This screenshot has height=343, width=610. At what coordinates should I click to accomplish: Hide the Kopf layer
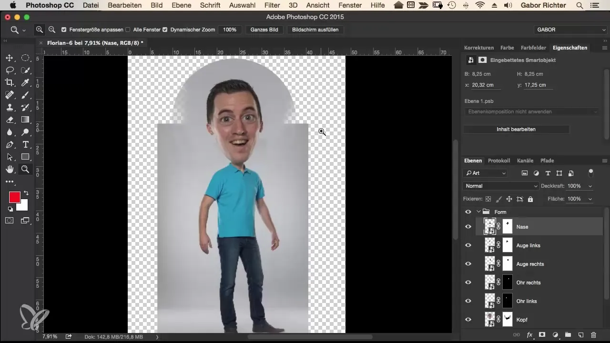(x=468, y=320)
